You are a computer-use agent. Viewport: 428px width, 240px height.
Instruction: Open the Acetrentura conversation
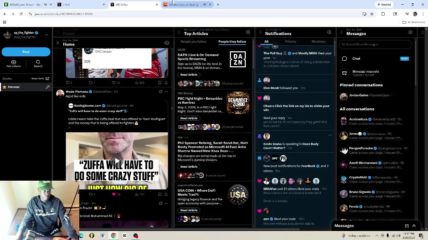tap(376, 121)
